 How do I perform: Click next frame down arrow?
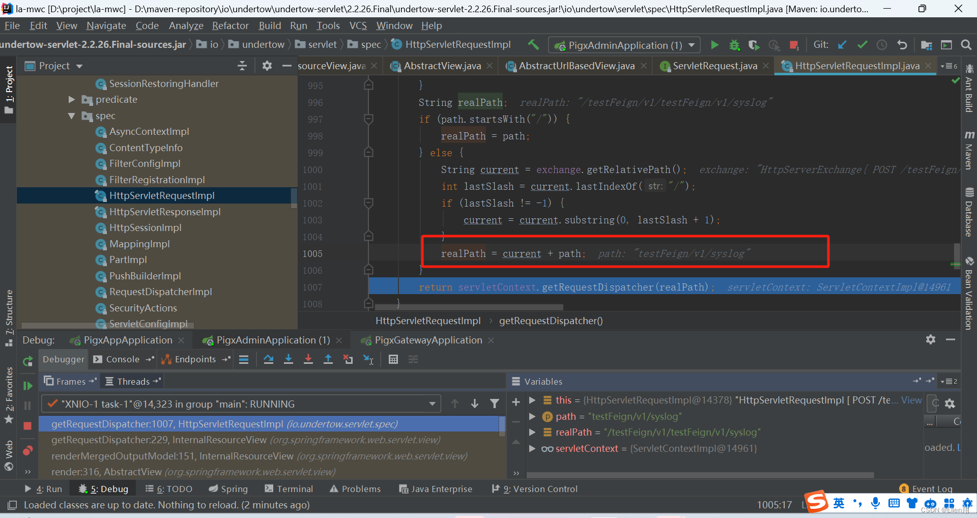[x=475, y=404]
